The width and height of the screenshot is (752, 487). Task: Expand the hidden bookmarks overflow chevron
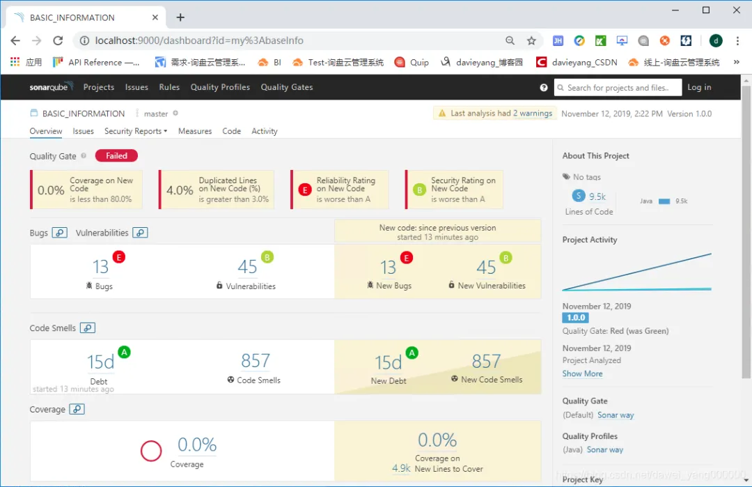736,63
